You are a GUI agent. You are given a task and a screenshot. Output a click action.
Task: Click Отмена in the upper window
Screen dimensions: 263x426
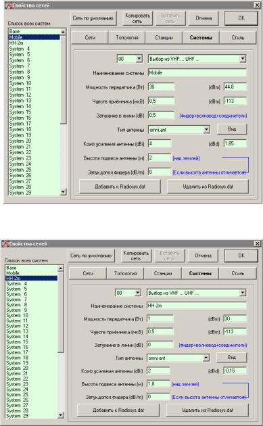tap(204, 18)
